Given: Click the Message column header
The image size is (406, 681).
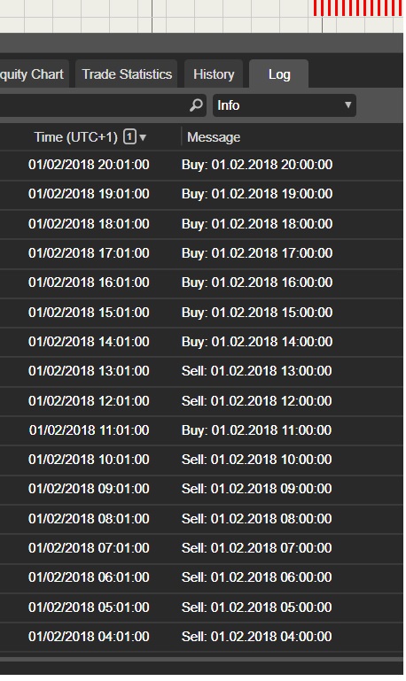Looking at the screenshot, I should click(214, 137).
